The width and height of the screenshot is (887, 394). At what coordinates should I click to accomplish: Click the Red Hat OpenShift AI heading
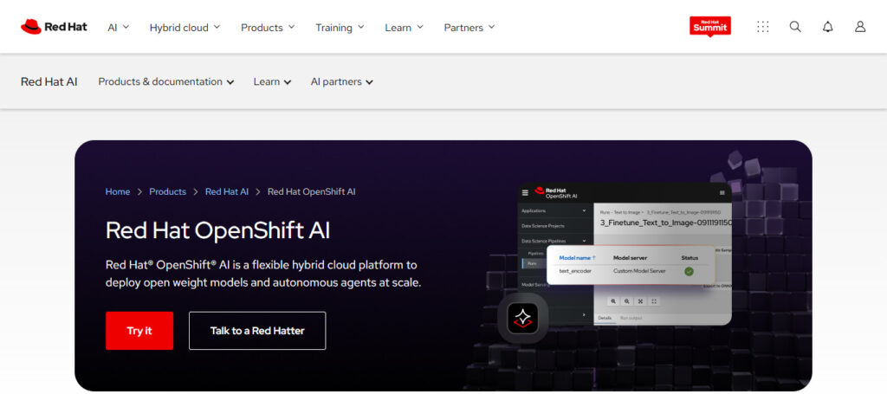click(x=217, y=230)
